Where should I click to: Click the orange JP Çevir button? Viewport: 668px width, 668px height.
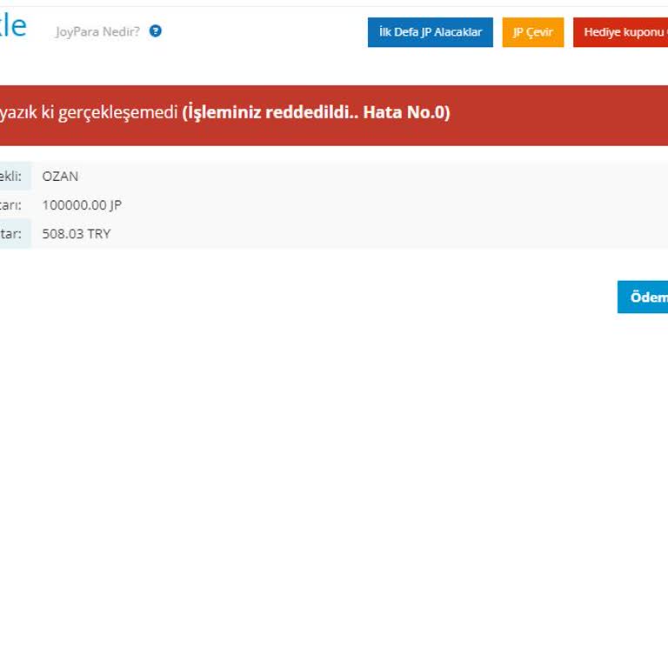(x=532, y=32)
